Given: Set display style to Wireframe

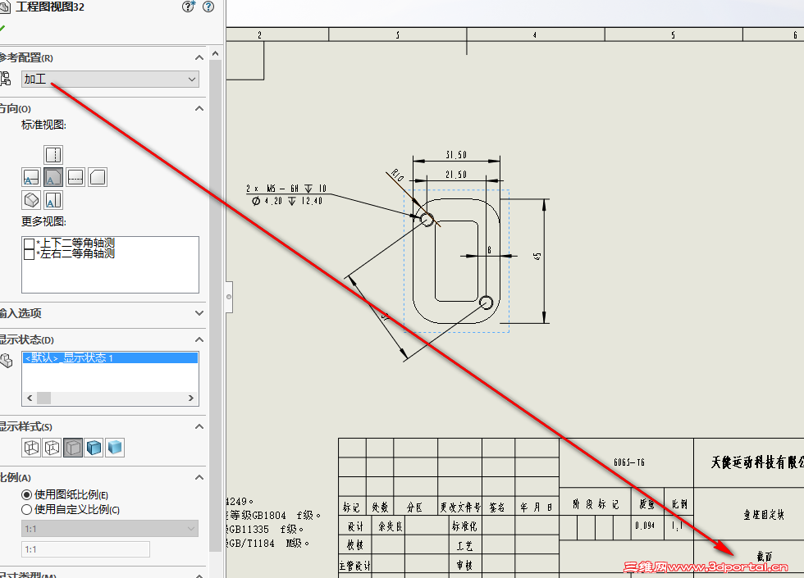Looking at the screenshot, I should point(31,448).
